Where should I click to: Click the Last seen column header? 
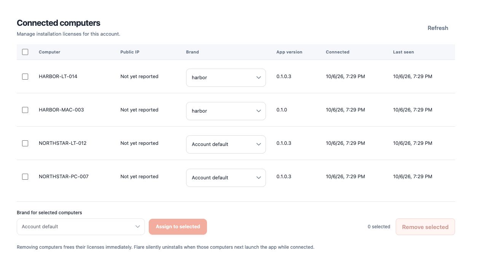tap(403, 52)
